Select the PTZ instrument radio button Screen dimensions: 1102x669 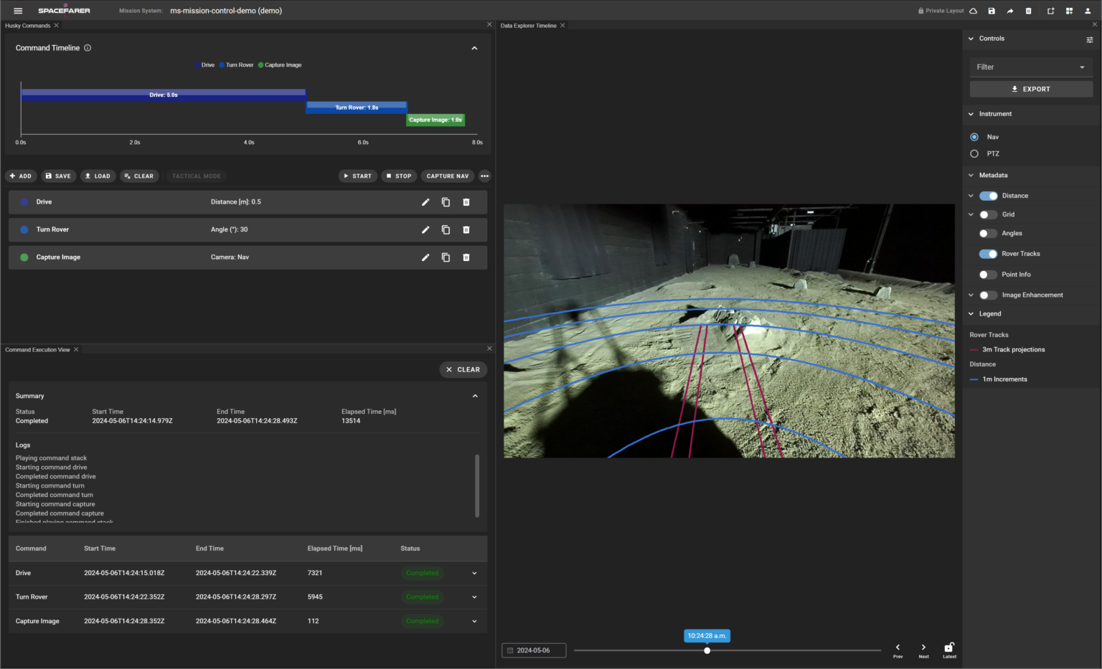(x=974, y=154)
